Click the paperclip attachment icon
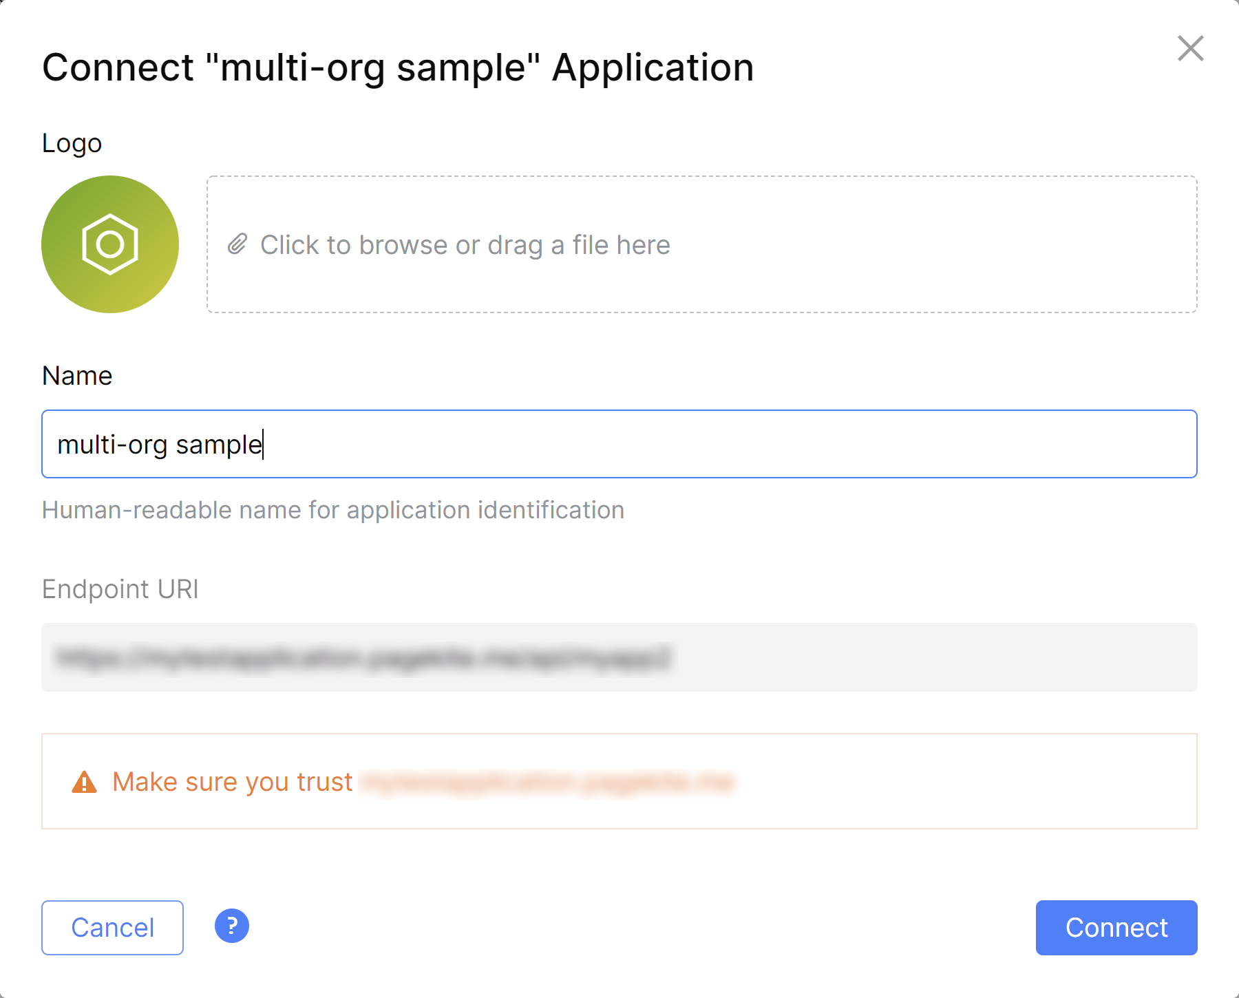The image size is (1239, 998). [x=237, y=244]
